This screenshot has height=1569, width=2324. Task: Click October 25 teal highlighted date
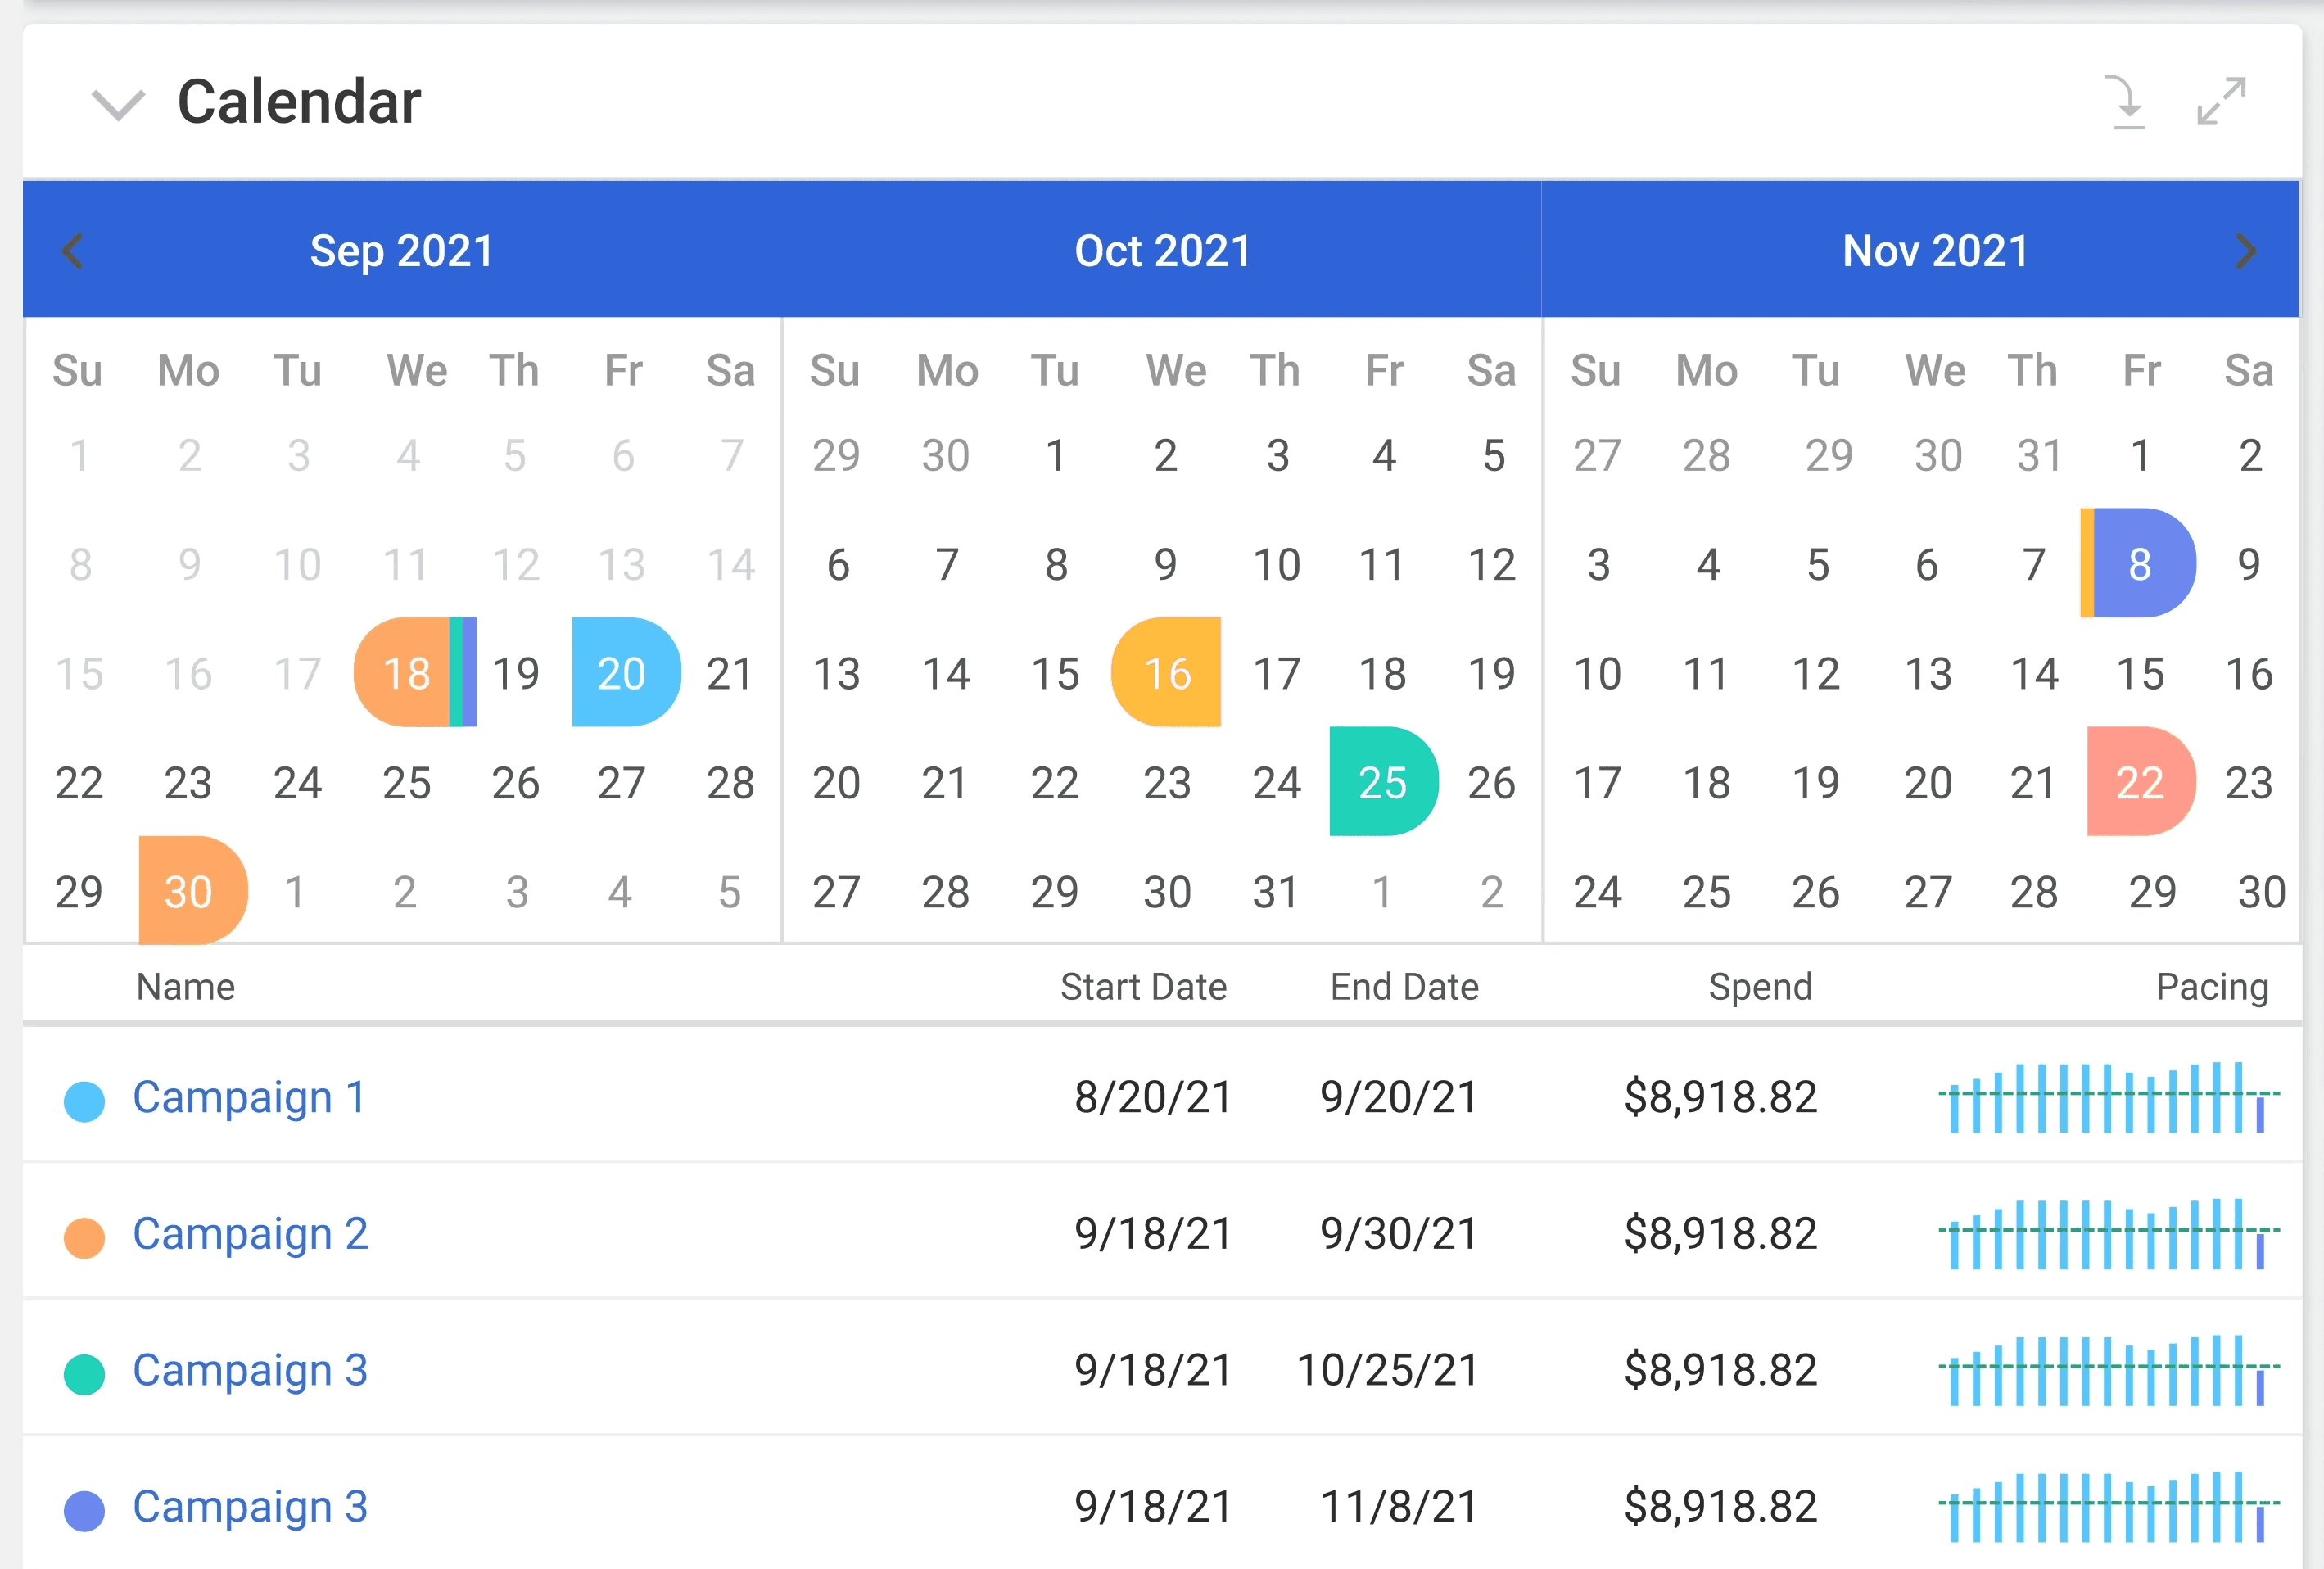pos(1382,781)
